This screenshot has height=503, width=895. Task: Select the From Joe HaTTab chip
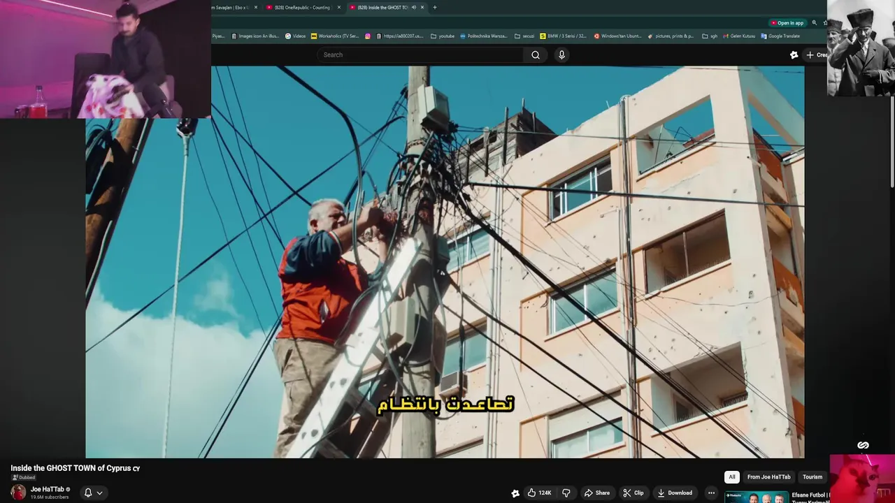tap(768, 477)
